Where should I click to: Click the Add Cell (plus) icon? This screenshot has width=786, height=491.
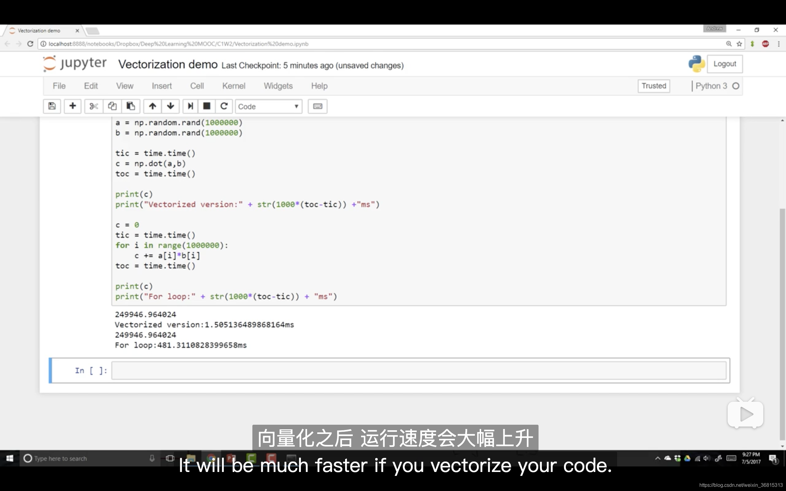click(x=72, y=106)
